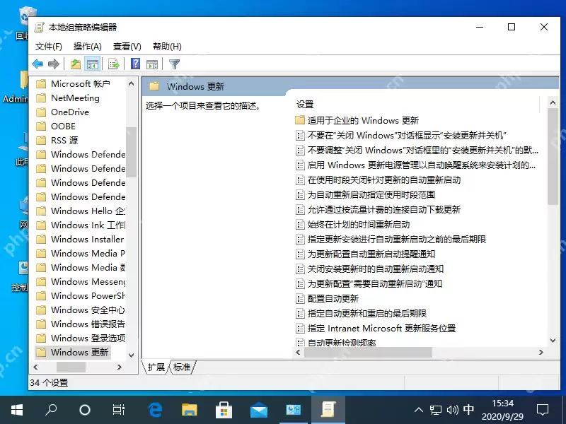Apply a view filter with the funnel icon

[172, 64]
